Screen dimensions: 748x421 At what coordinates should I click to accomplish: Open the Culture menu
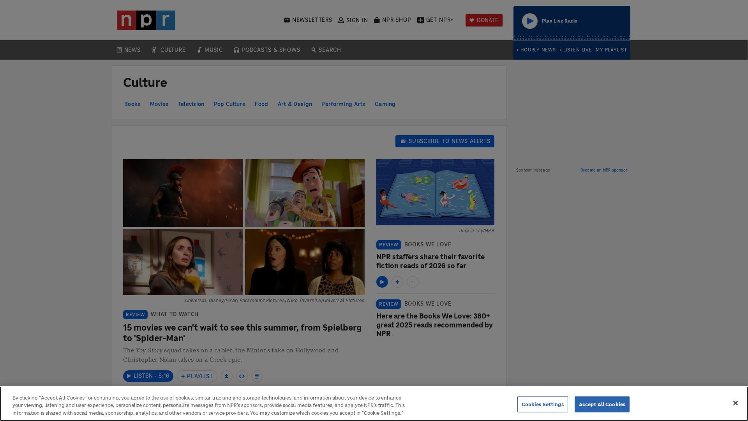pyautogui.click(x=169, y=50)
